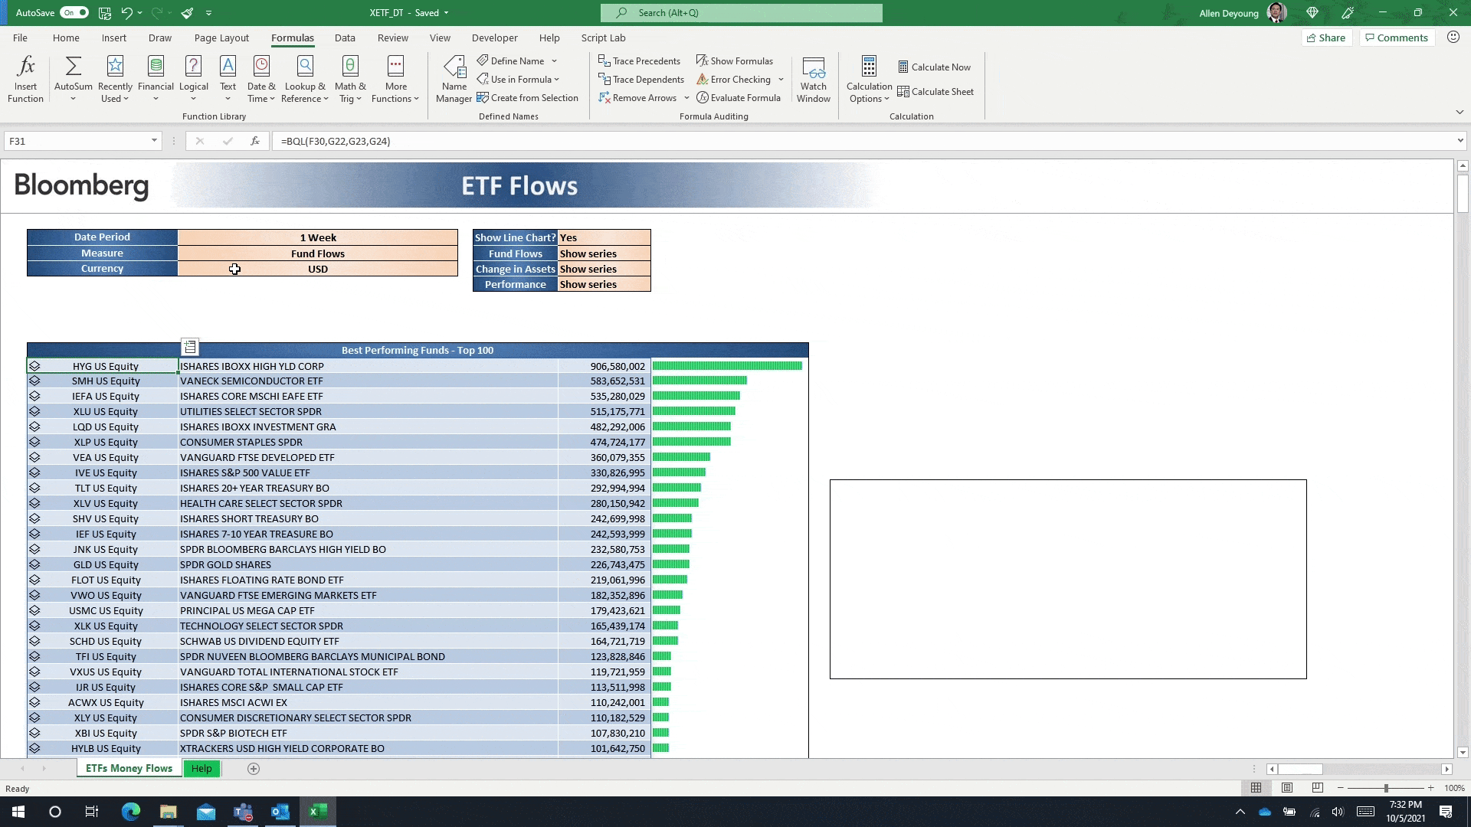Expand the Measure dropdown selector
Image resolution: width=1471 pixels, height=827 pixels.
pos(318,253)
